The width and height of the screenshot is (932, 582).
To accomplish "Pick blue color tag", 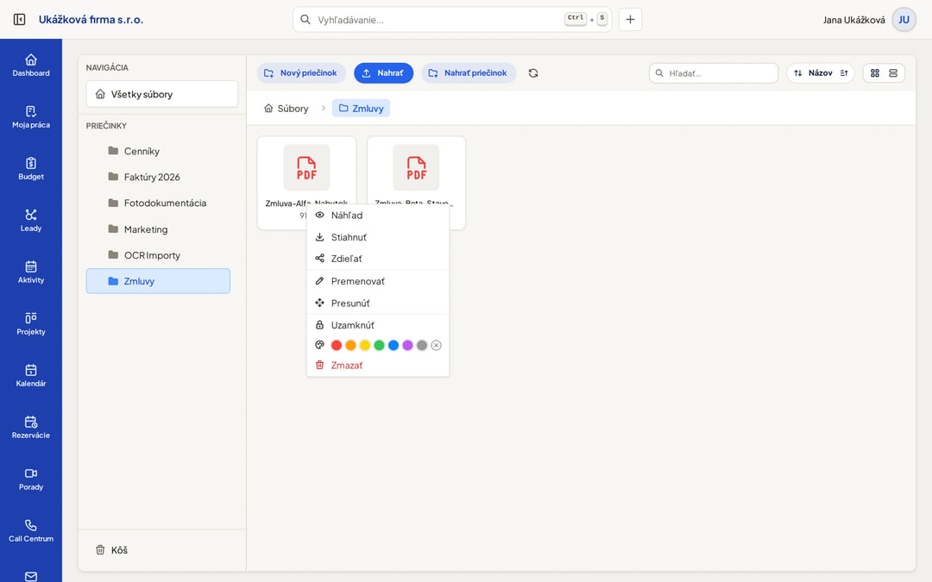I will pyautogui.click(x=394, y=345).
